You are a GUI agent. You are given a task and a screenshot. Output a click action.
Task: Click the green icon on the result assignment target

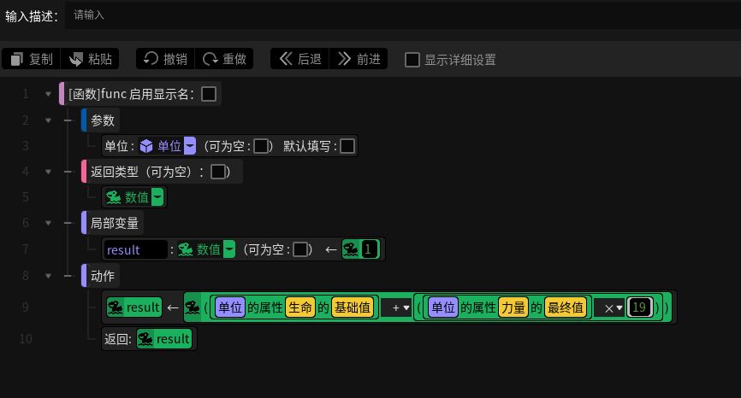point(115,307)
